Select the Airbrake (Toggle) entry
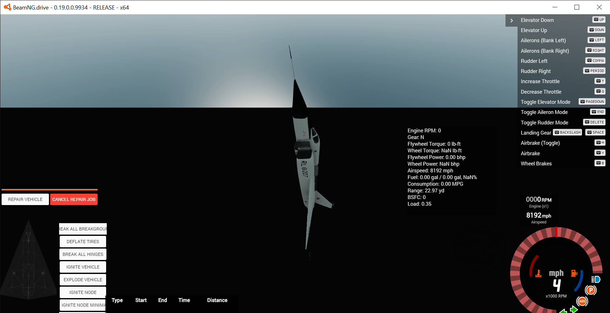 [540, 143]
